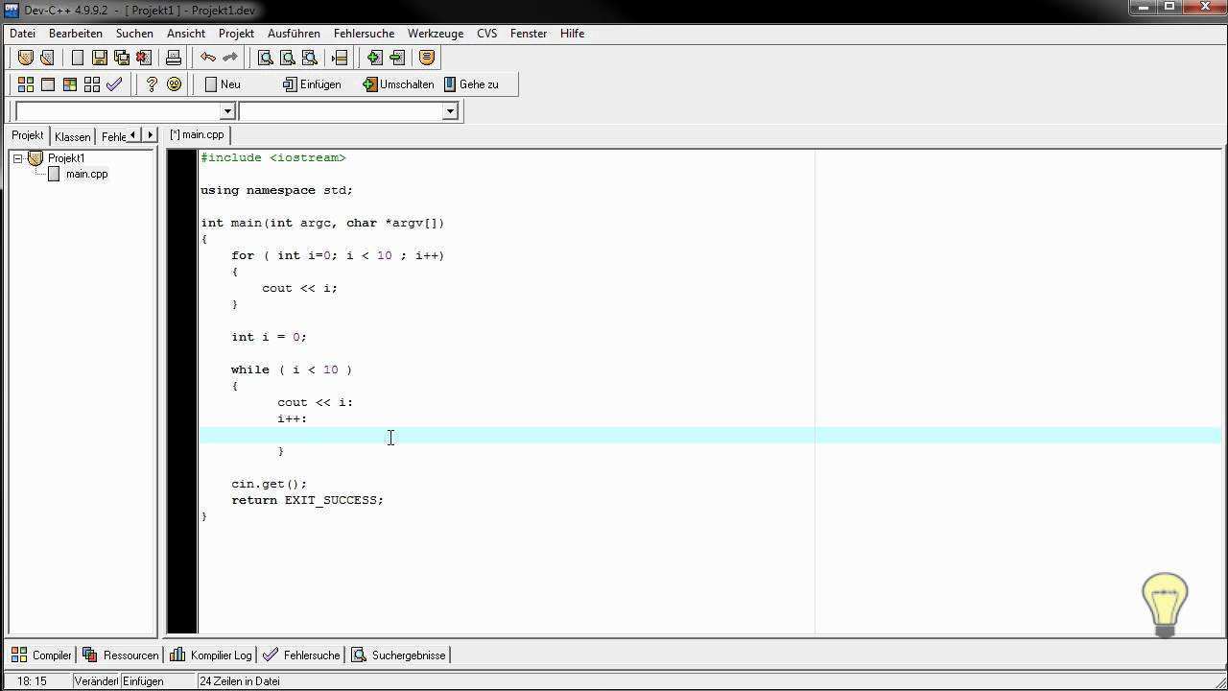Click the Close file icon with red X
The image size is (1228, 691).
pyautogui.click(x=144, y=58)
